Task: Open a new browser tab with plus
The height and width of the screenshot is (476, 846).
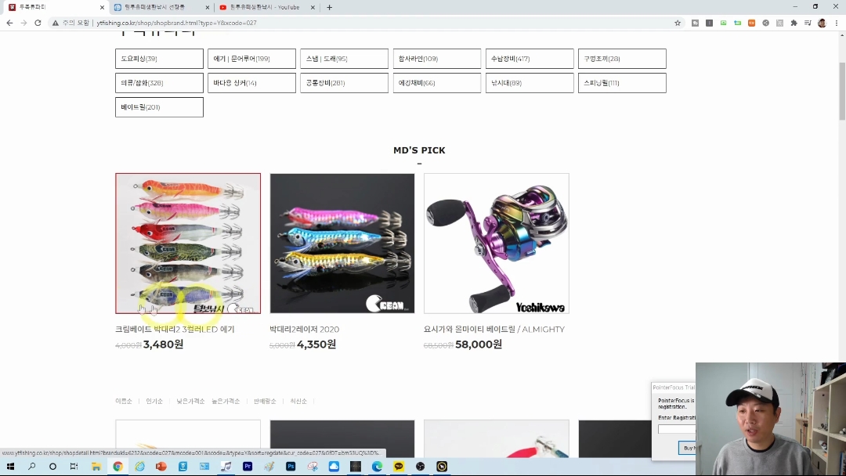Action: point(329,7)
